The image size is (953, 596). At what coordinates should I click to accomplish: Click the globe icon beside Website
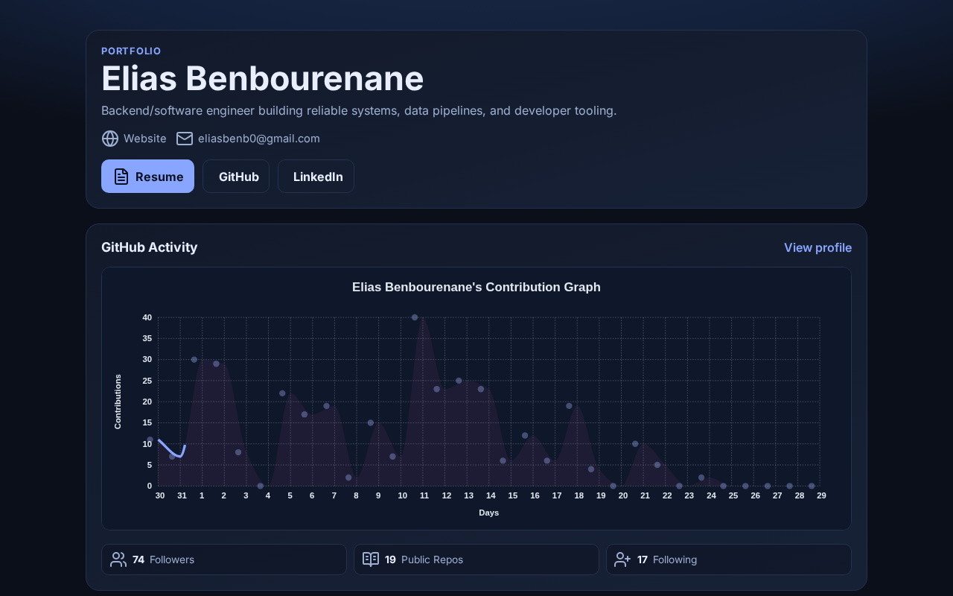tap(110, 139)
